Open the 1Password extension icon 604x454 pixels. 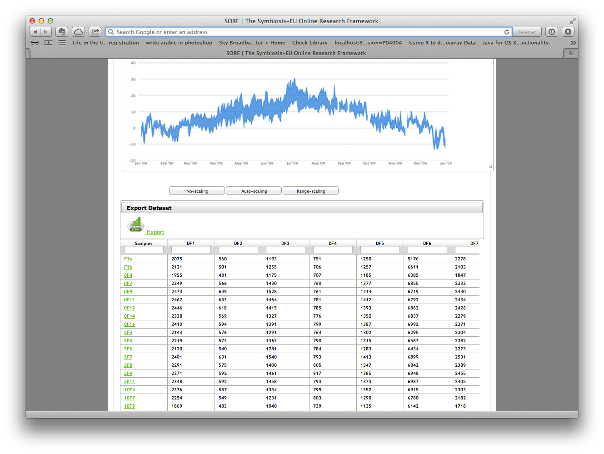[x=552, y=32]
